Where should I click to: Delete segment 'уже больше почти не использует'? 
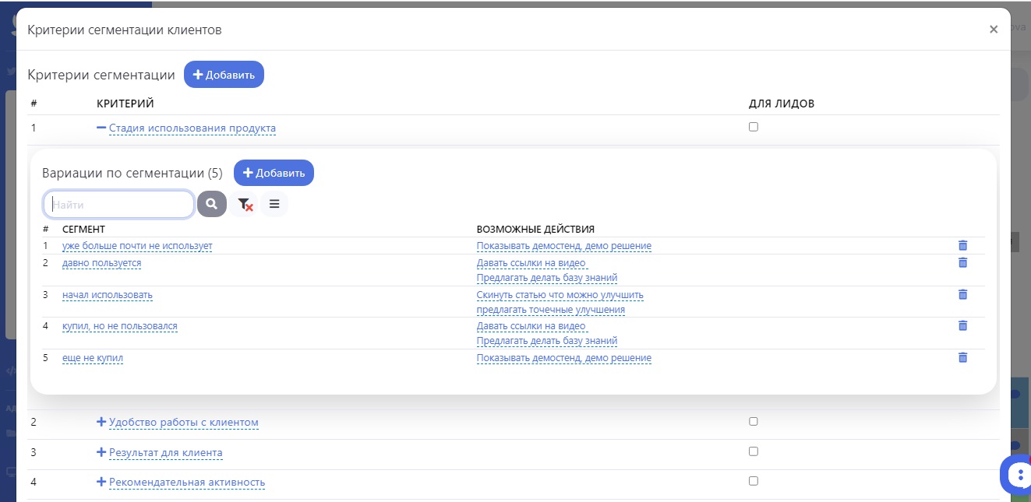pyautogui.click(x=962, y=245)
